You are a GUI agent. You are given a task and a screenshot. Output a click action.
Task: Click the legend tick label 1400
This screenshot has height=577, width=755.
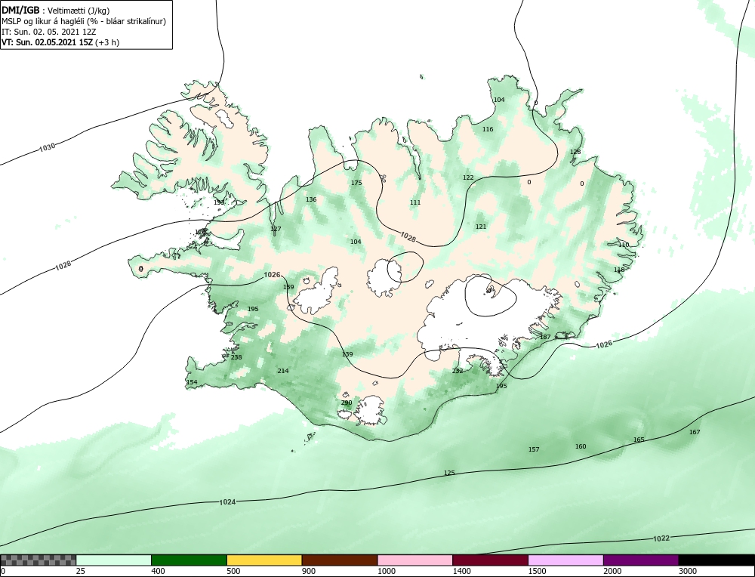coord(461,571)
